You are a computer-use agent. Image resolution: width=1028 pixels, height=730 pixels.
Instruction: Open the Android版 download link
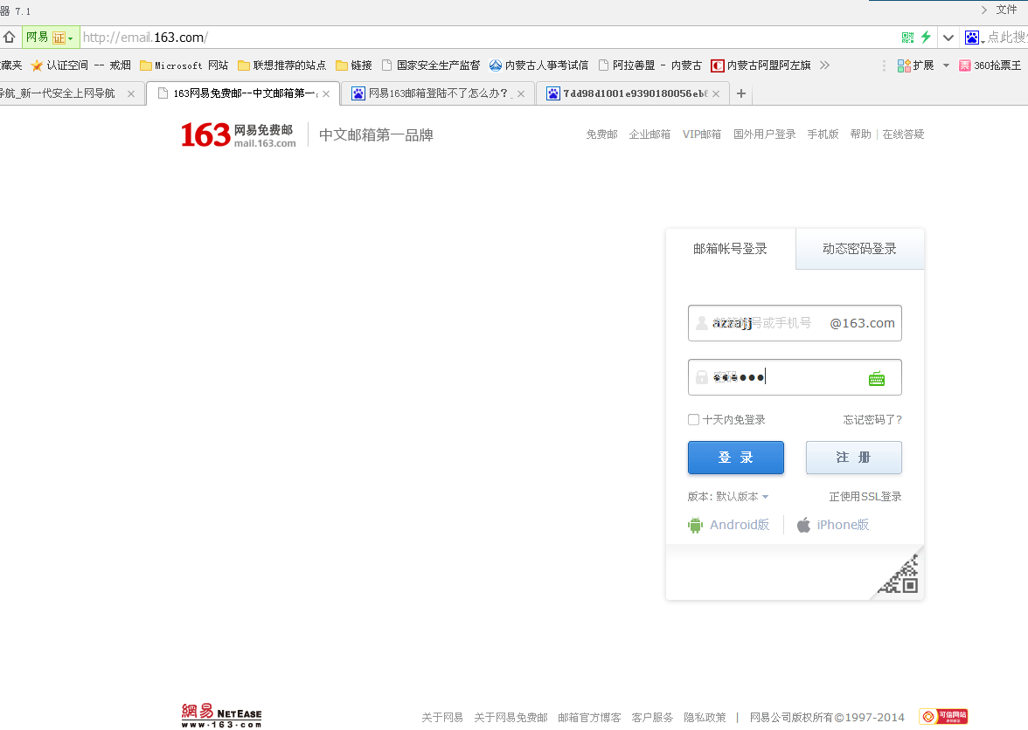click(x=728, y=525)
